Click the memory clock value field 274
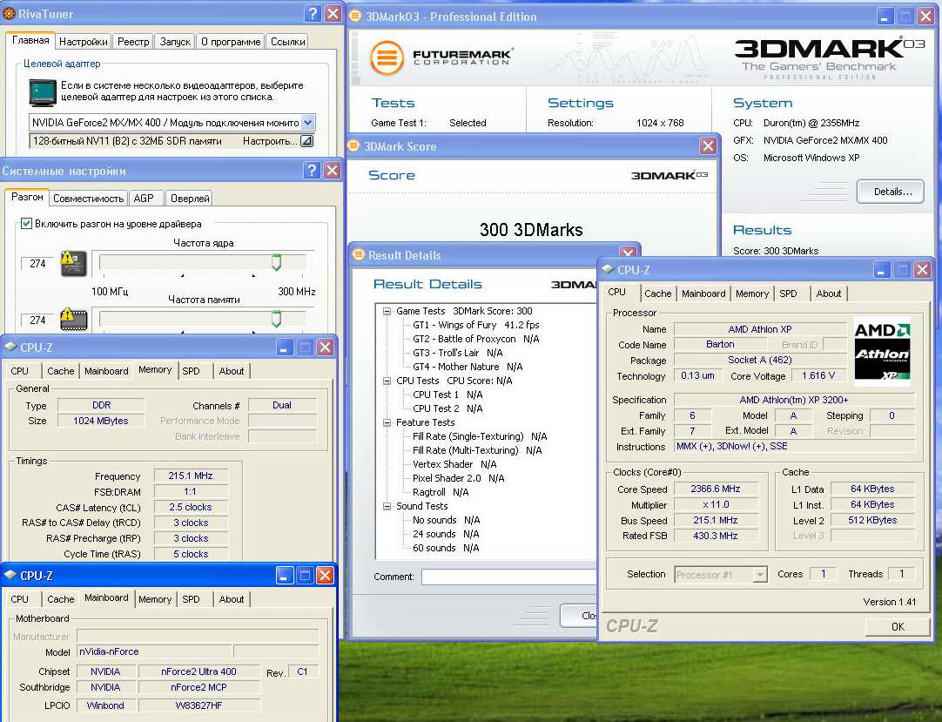Image resolution: width=942 pixels, height=722 pixels. (37, 320)
